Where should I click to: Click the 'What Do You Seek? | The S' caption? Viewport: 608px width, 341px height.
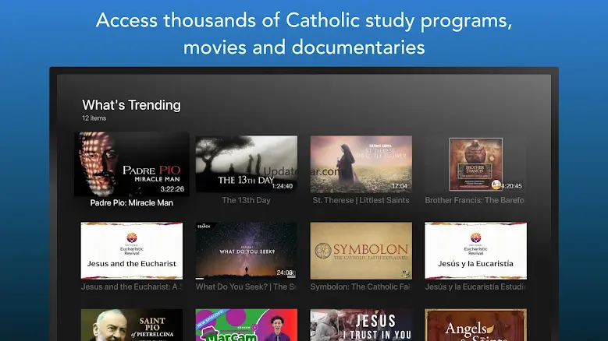pyautogui.click(x=246, y=287)
